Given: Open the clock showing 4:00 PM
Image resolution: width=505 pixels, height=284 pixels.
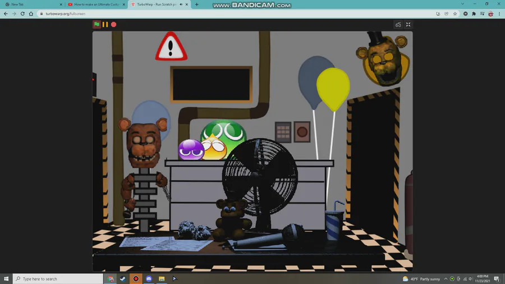Looking at the screenshot, I should click(x=483, y=279).
